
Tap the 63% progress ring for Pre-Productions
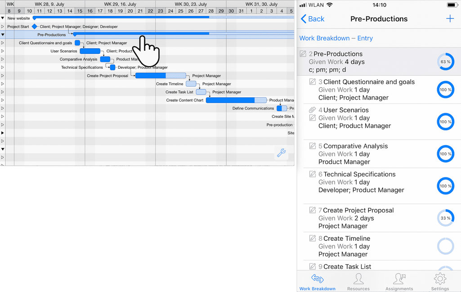point(446,62)
